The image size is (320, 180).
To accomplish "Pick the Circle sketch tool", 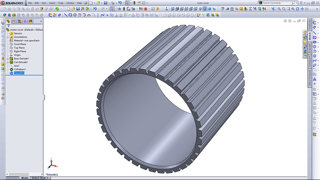I will (75, 15).
